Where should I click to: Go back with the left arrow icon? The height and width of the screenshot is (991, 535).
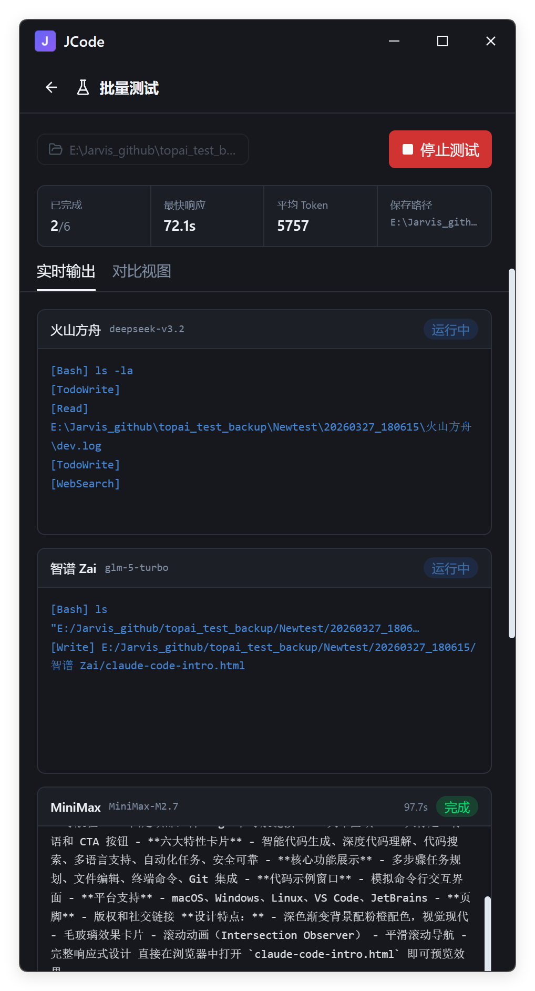tap(51, 87)
